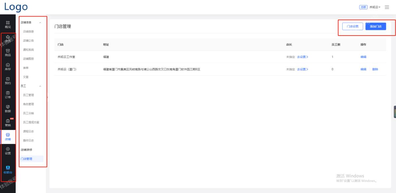The width and height of the screenshot is (396, 193).
Task: Select the 预约 bookings icon
Action: (x=8, y=81)
